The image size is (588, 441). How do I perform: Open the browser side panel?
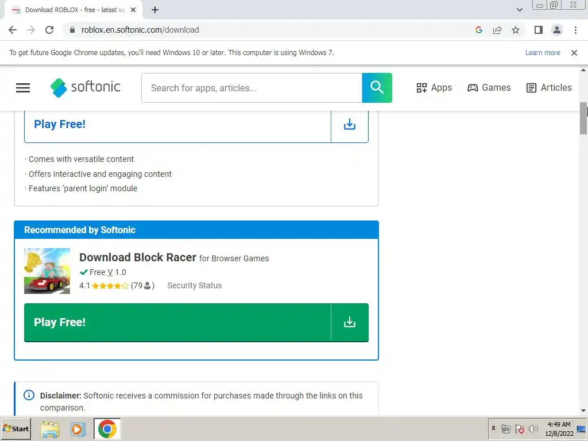tap(539, 30)
